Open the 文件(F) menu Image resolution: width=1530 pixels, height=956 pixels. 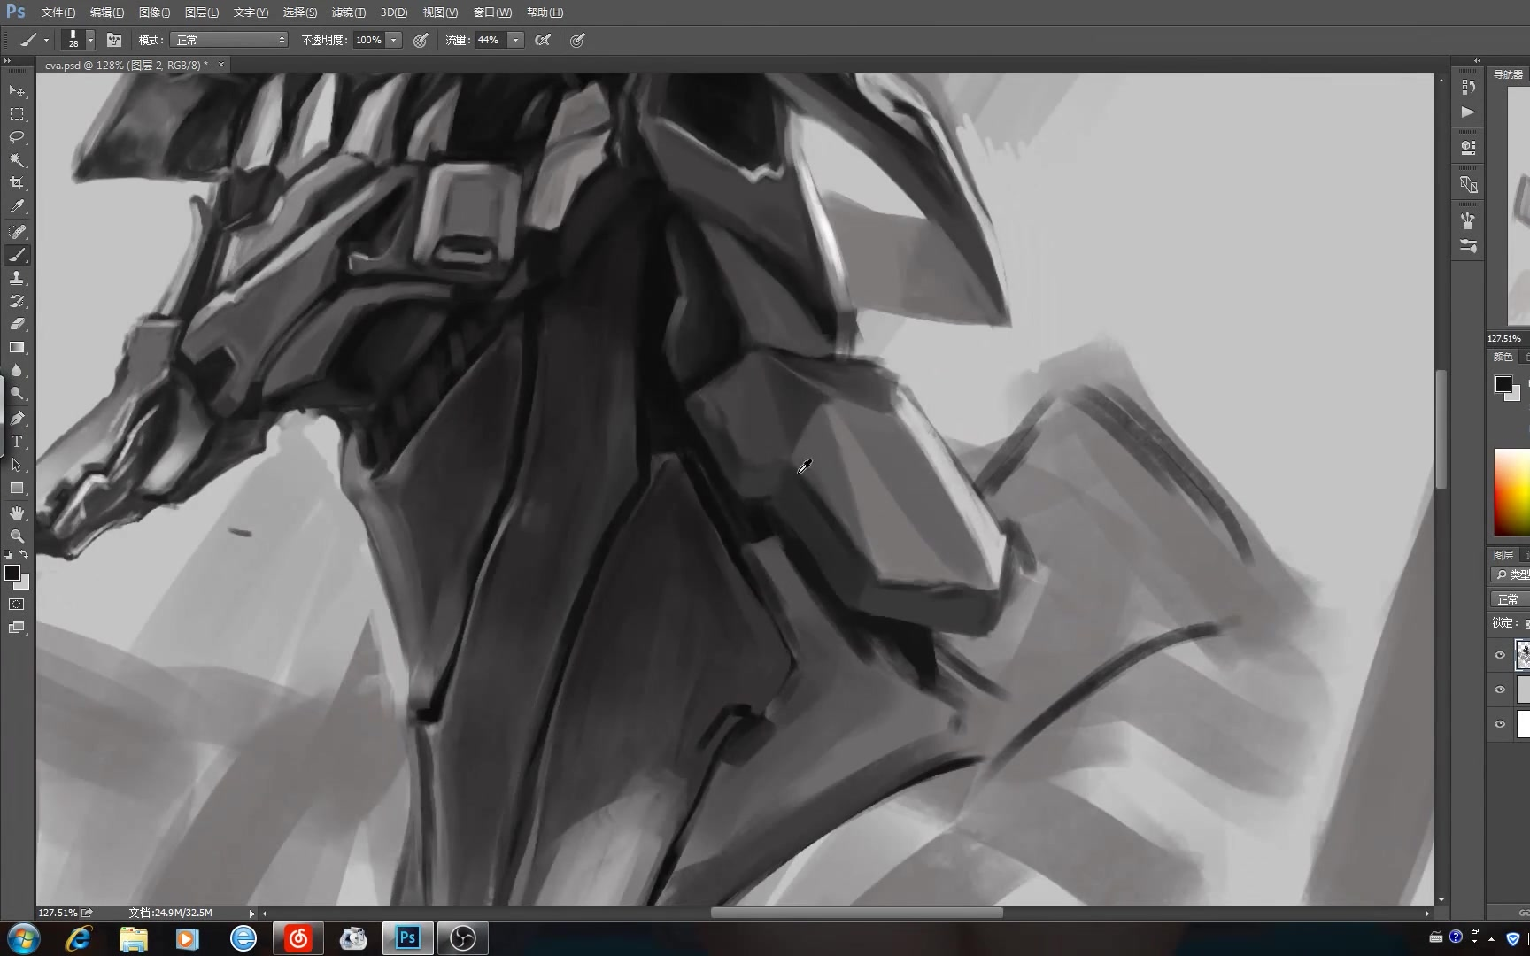(x=58, y=12)
